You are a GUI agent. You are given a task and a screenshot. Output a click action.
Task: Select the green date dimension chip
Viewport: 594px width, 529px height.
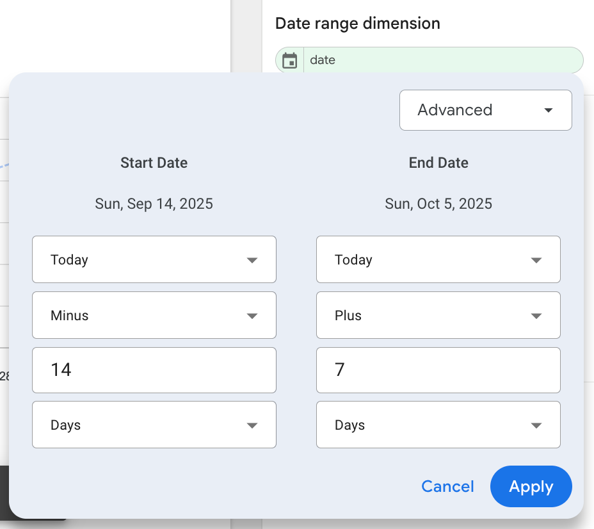point(442,60)
